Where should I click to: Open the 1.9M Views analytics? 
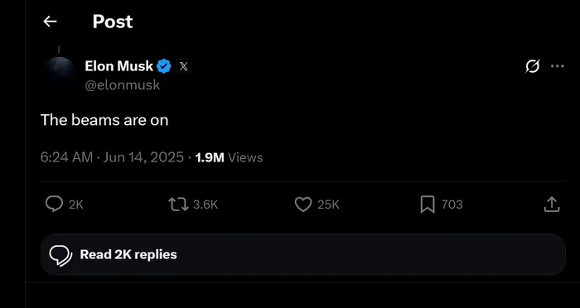click(x=229, y=157)
